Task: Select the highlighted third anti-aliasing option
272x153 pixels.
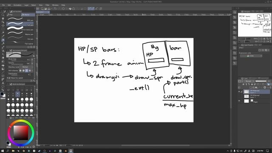Action: point(26,71)
